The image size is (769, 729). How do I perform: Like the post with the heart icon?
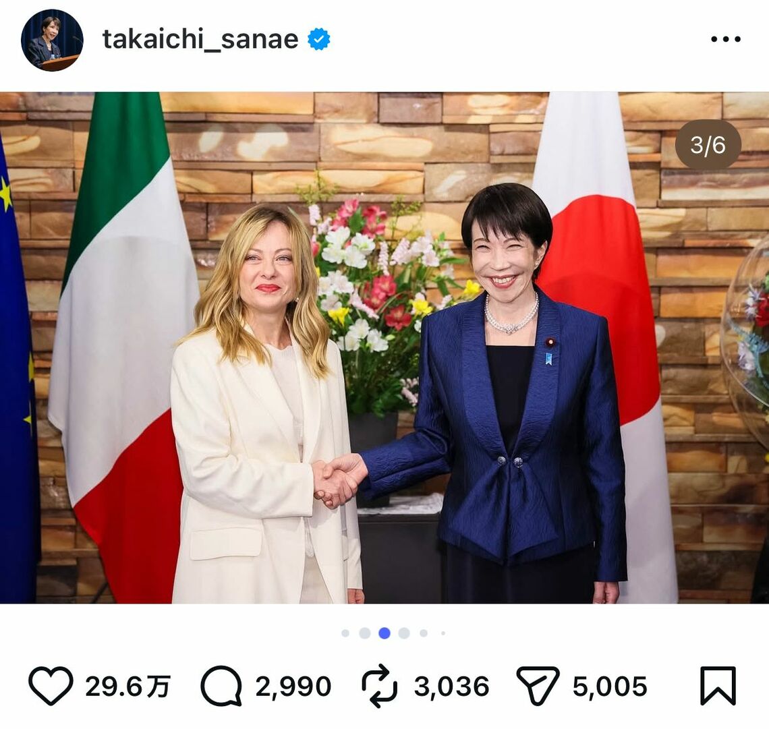click(x=51, y=685)
